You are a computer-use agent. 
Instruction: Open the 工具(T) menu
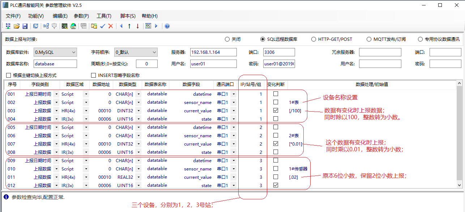coord(104,16)
